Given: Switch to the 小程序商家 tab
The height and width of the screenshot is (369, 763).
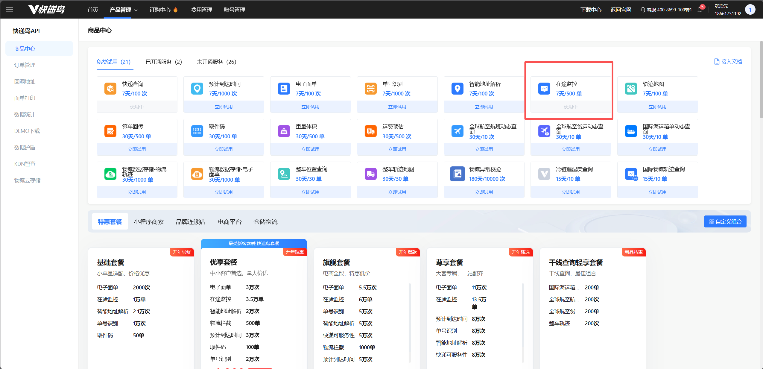Looking at the screenshot, I should coord(149,222).
